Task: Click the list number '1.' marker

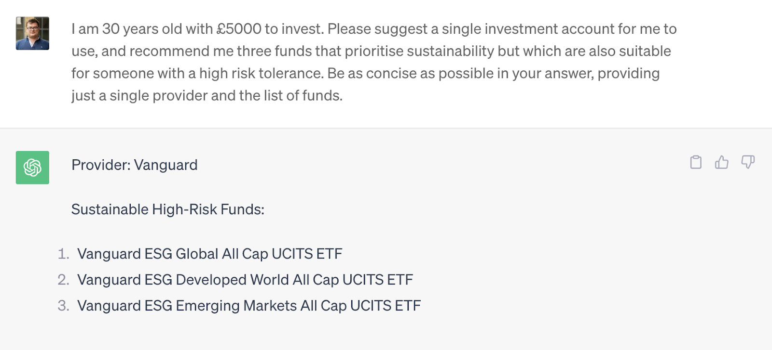Action: coord(63,254)
